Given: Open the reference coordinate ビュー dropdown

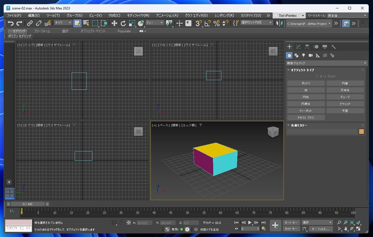Looking at the screenshot, I should [155, 23].
